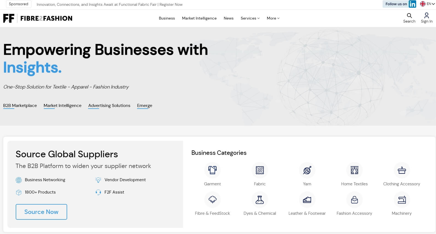436x234 pixels.
Task: Open the Clothing Accessory category icon
Action: [x=402, y=170]
